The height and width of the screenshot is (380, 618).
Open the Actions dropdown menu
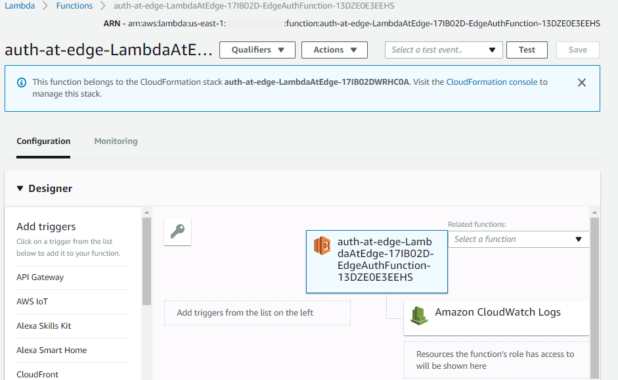pos(335,50)
